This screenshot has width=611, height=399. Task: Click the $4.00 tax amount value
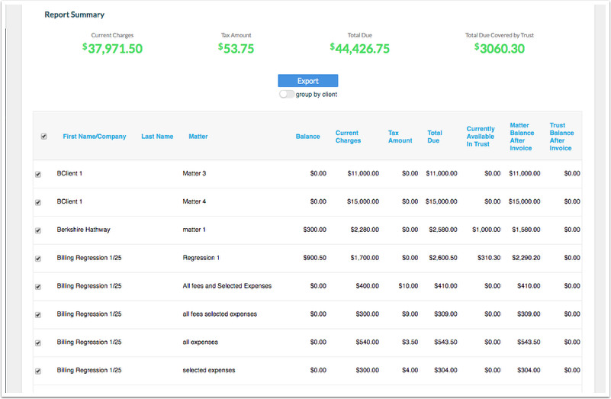pos(410,370)
